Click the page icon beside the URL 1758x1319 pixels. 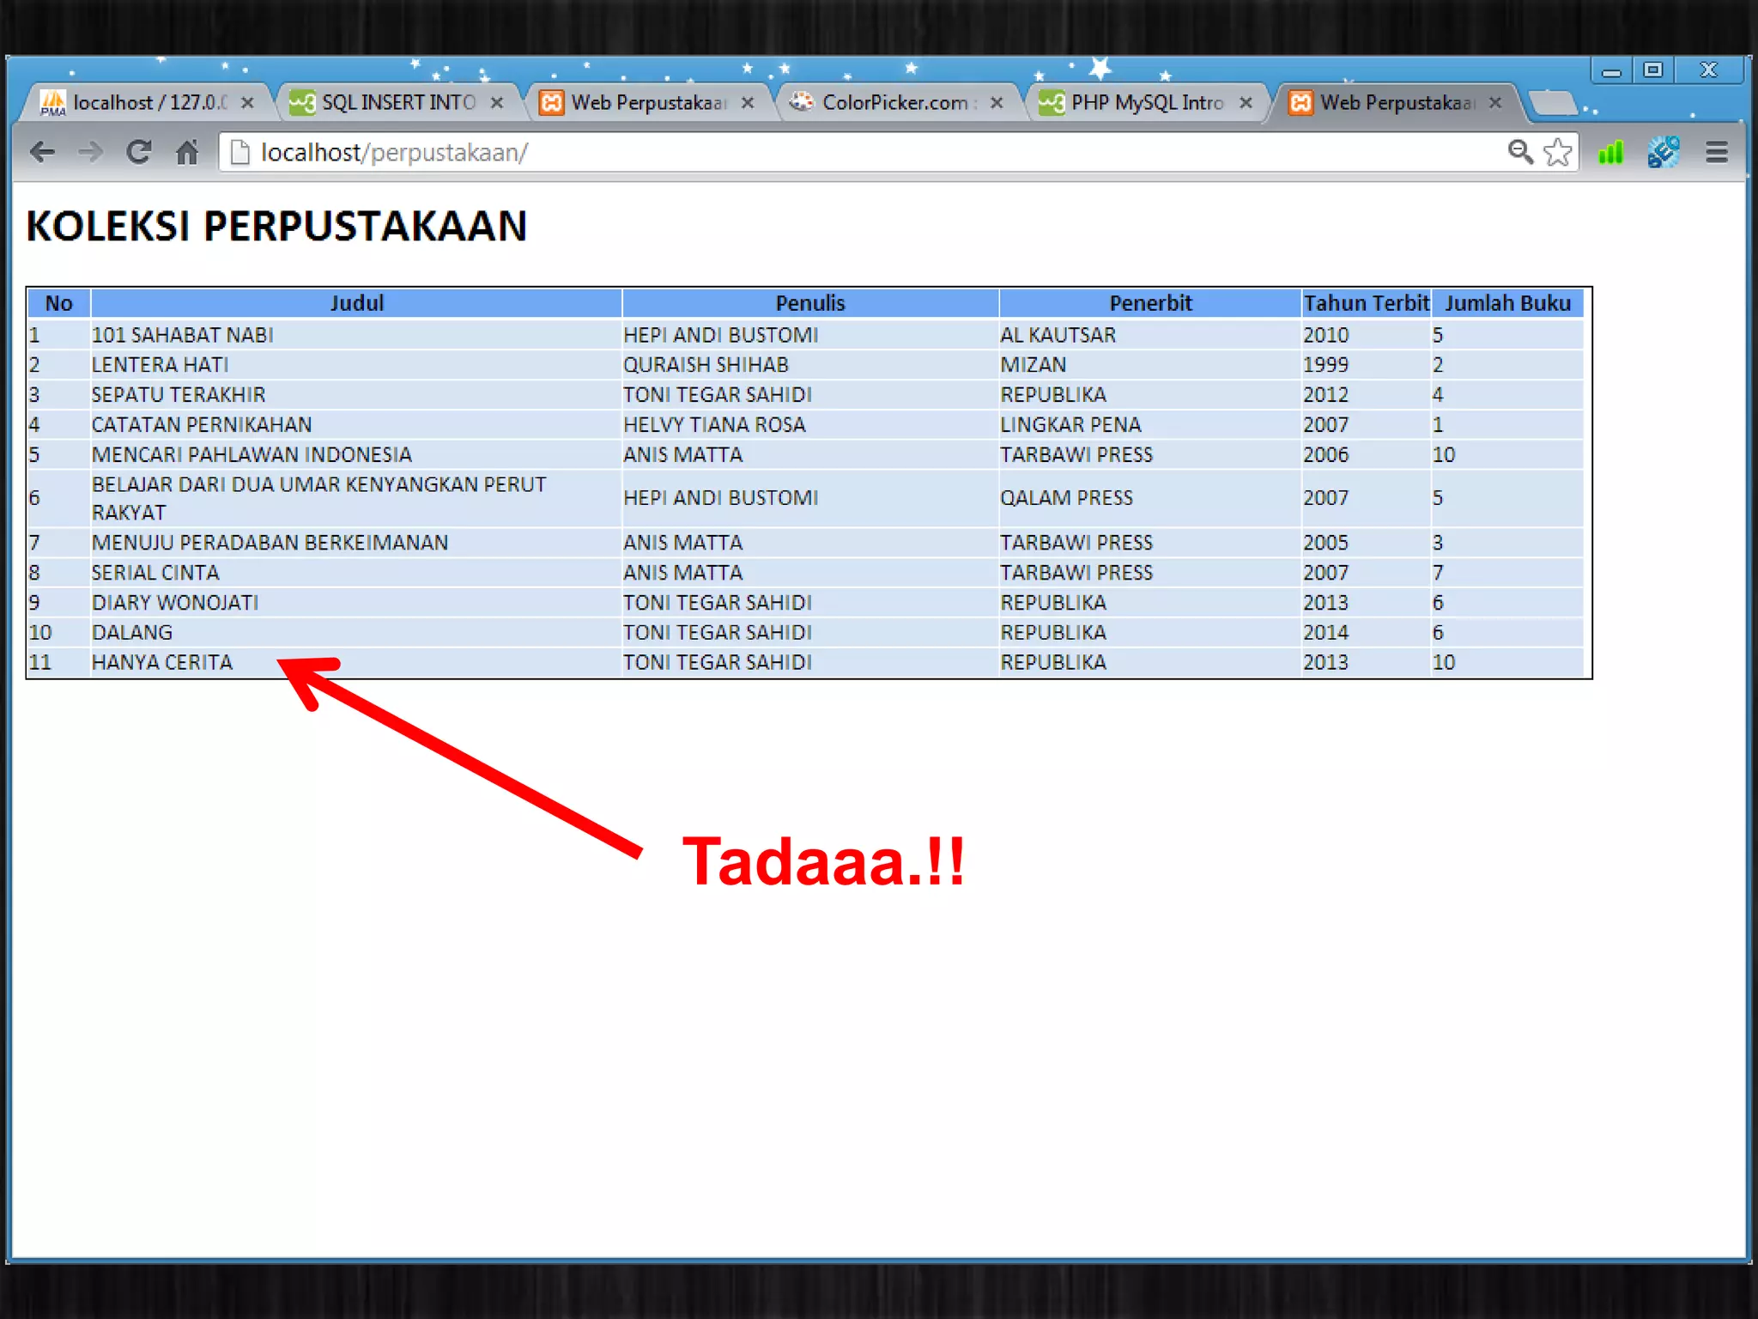point(240,152)
